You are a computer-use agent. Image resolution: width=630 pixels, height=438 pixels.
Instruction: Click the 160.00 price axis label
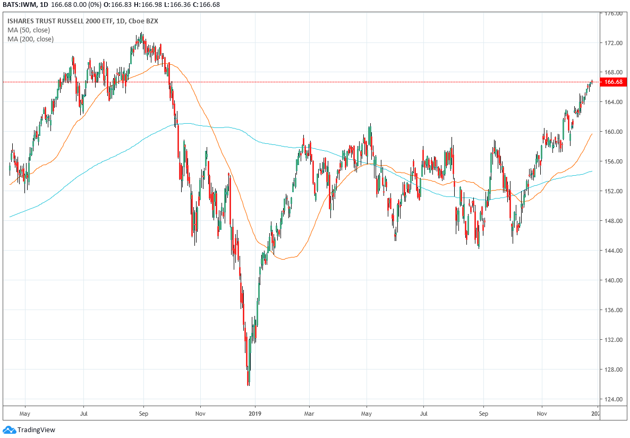(x=614, y=132)
